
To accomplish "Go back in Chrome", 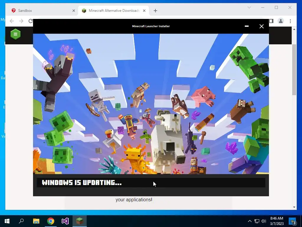I will point(12,21).
